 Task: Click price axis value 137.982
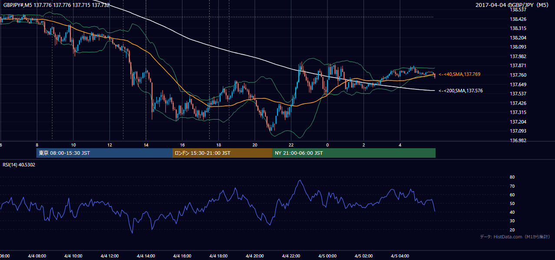click(x=518, y=56)
